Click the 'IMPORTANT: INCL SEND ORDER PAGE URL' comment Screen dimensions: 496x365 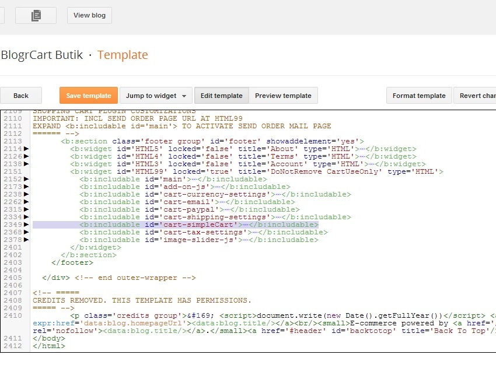click(138, 118)
